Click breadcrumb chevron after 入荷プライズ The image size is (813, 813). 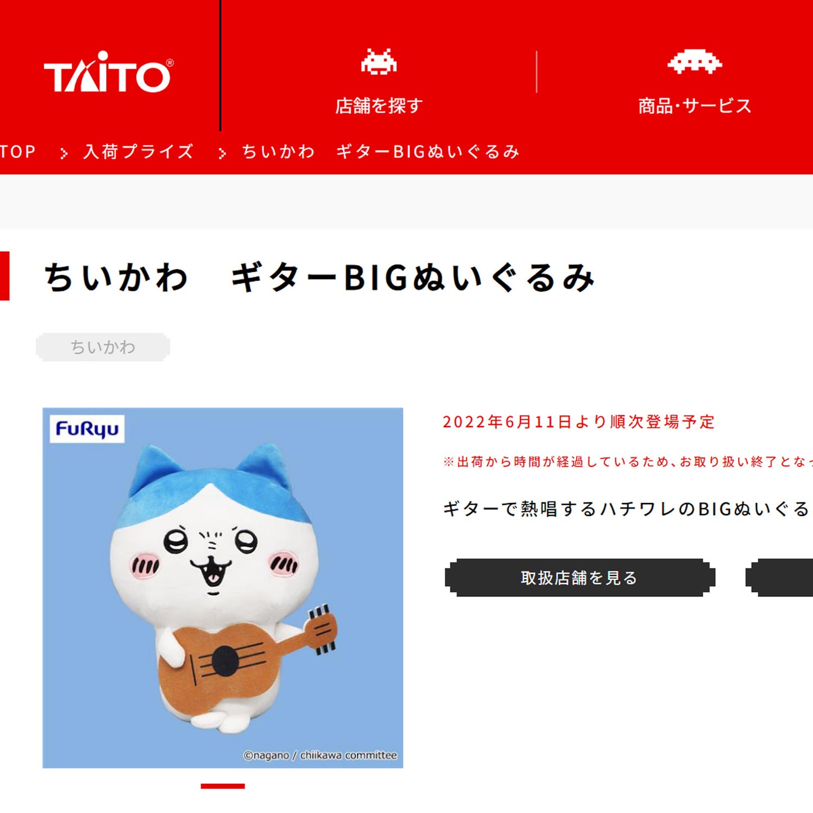[222, 153]
